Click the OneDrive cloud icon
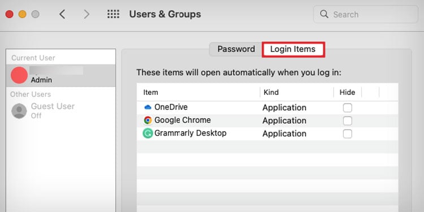This screenshot has width=424, height=212. coord(148,107)
